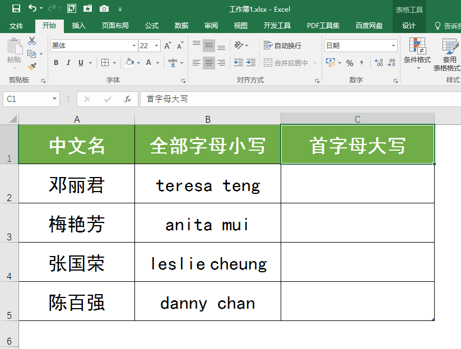Switch to the 插入 Insert tab

pos(79,26)
